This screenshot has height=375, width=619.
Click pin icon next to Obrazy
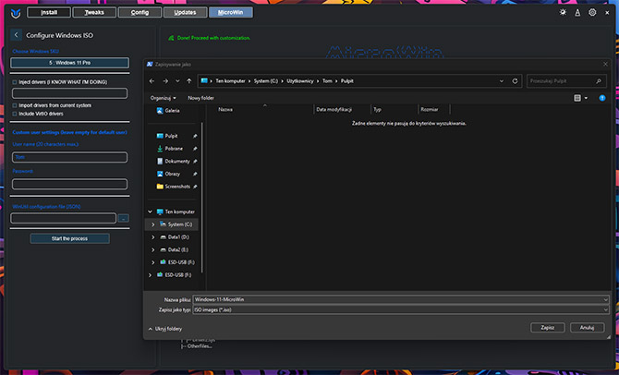pos(195,174)
